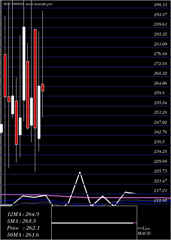
Task: Click the 5MA : 263.5 readout
Action: (x=22, y=221)
